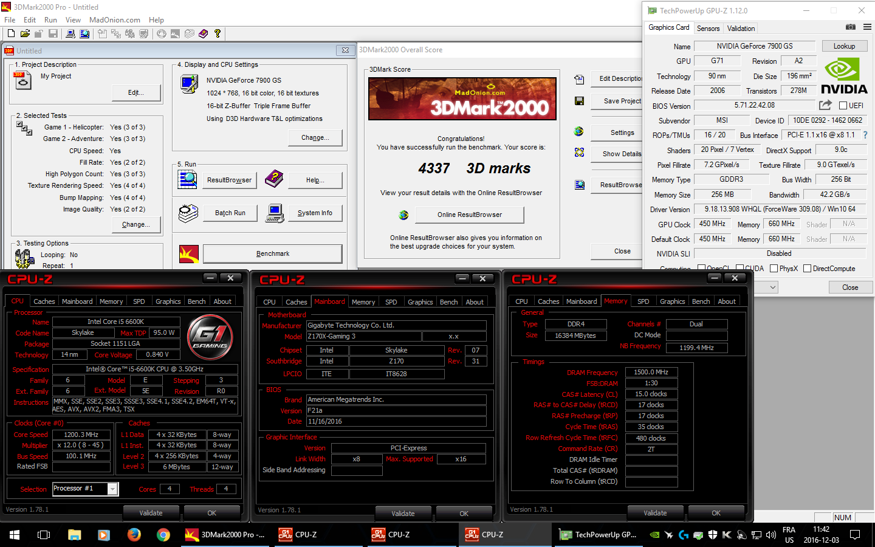Image resolution: width=875 pixels, height=547 pixels.
Task: Click the globe icon beside Online ResultBrowser
Action: 403,215
